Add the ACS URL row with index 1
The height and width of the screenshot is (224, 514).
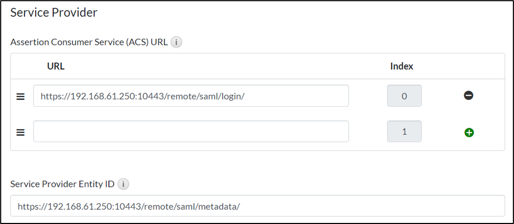[469, 132]
